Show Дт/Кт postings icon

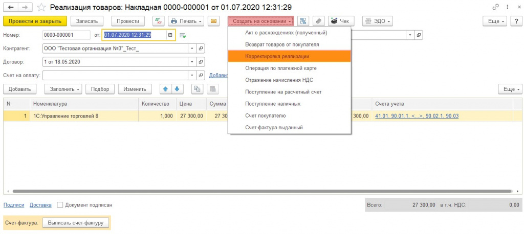159,21
